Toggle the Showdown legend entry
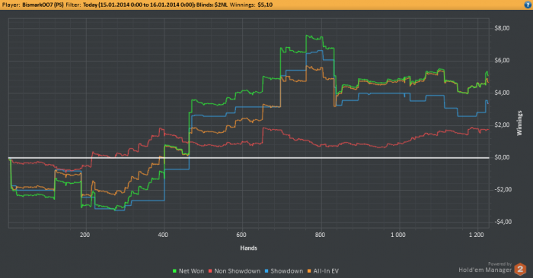 pos(283,271)
